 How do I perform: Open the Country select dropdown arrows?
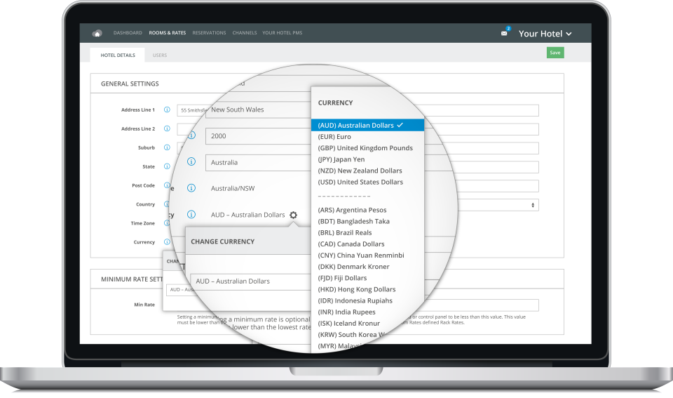point(533,205)
